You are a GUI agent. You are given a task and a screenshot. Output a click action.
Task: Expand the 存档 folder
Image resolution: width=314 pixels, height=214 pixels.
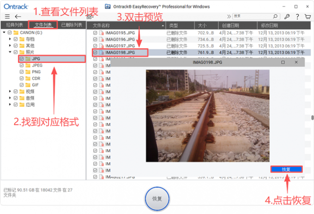coord(10,39)
